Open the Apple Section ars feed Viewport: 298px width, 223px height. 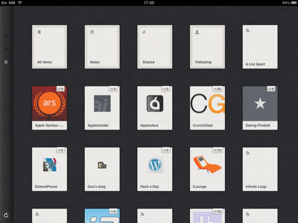(x=50, y=108)
